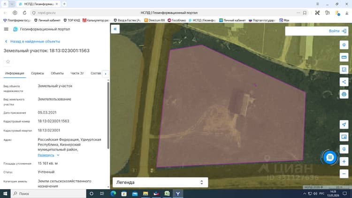
Task: Zoom out the map with the minus button
Action: [344, 174]
